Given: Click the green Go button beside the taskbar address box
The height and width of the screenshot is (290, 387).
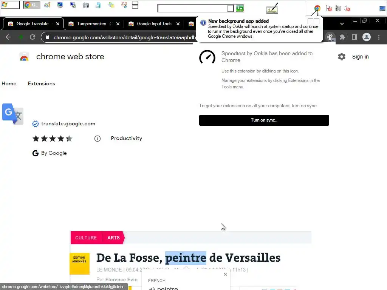Looking at the screenshot, I should 240,8.
